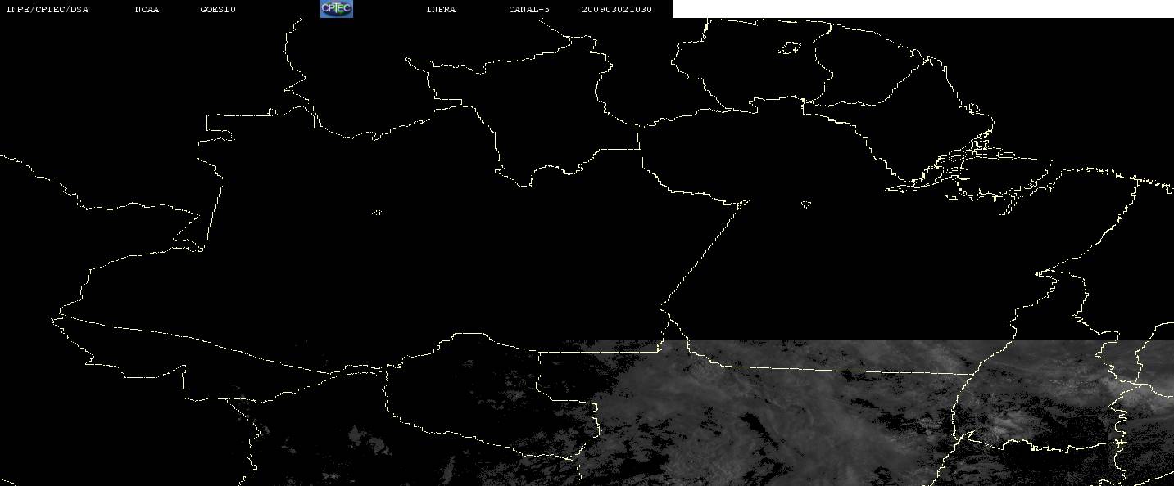Click the CPTEC logo in the header
The width and height of the screenshot is (1174, 486).
pyautogui.click(x=336, y=9)
